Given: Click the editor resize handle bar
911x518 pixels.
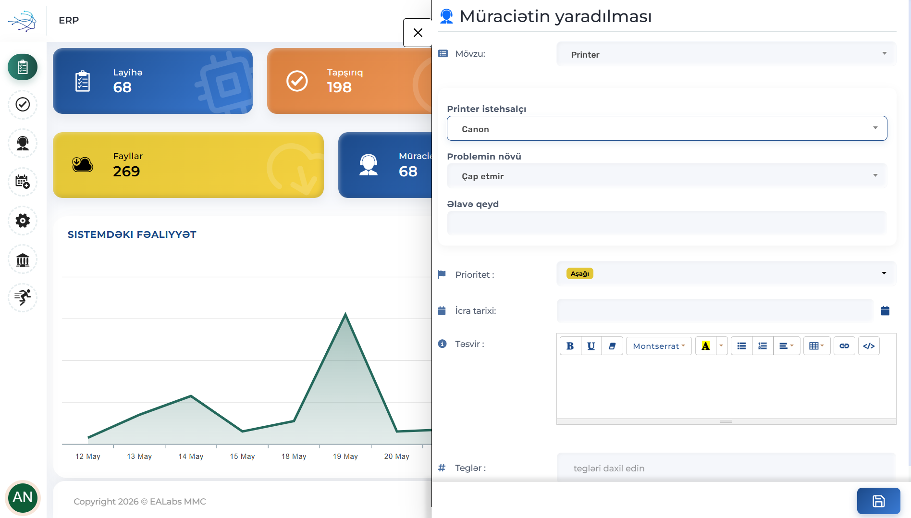Looking at the screenshot, I should coord(726,421).
